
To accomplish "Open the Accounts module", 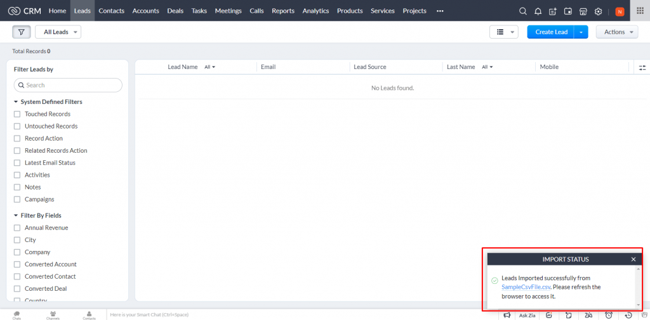I will click(x=146, y=11).
